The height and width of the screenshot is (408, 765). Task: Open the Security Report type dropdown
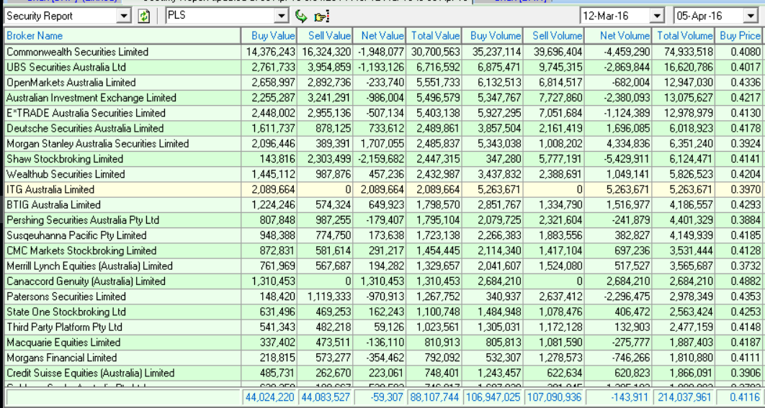125,16
